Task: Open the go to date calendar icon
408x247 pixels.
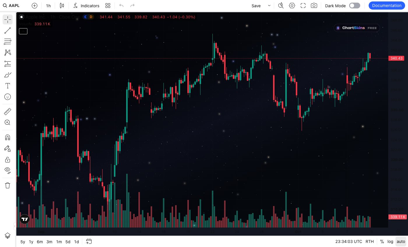Action: [89, 241]
